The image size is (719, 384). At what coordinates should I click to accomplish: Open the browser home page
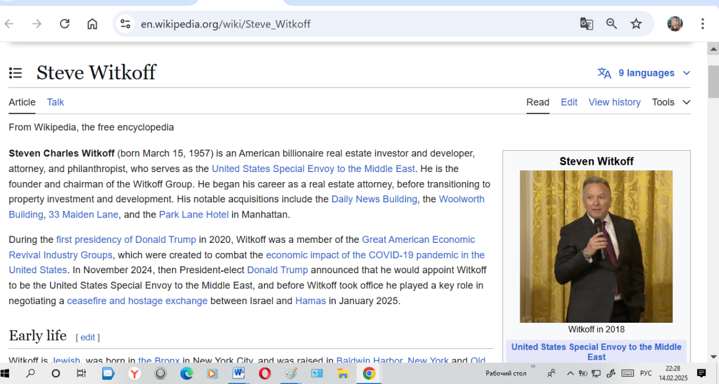92,24
